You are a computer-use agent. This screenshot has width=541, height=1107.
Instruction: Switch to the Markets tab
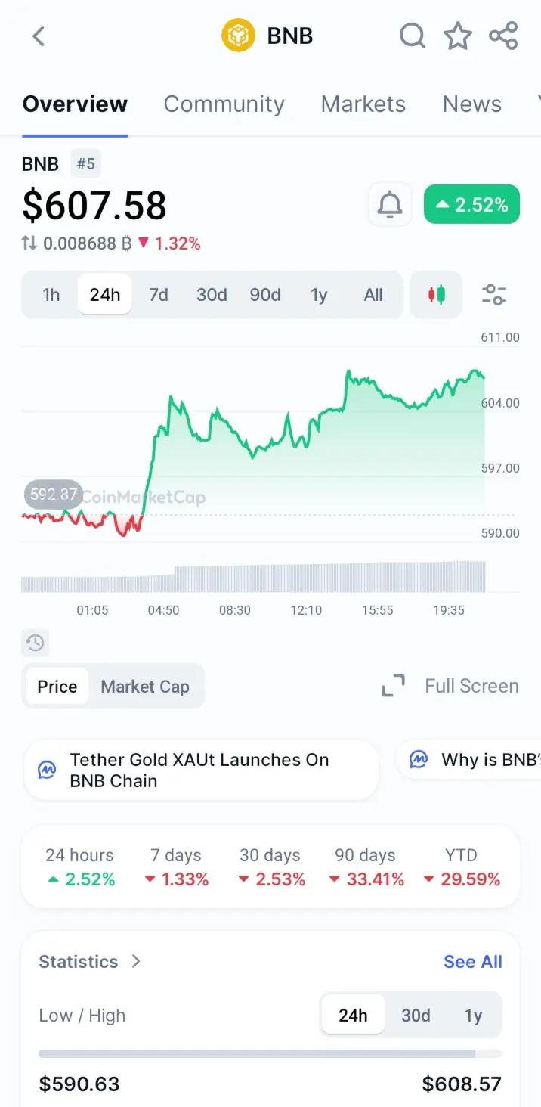[363, 104]
